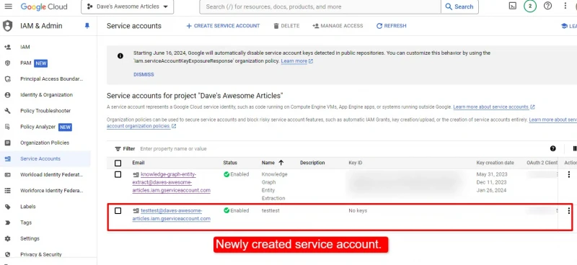Sort table by Name column arrow
Image resolution: width=577 pixels, height=265 pixels.
(x=281, y=163)
